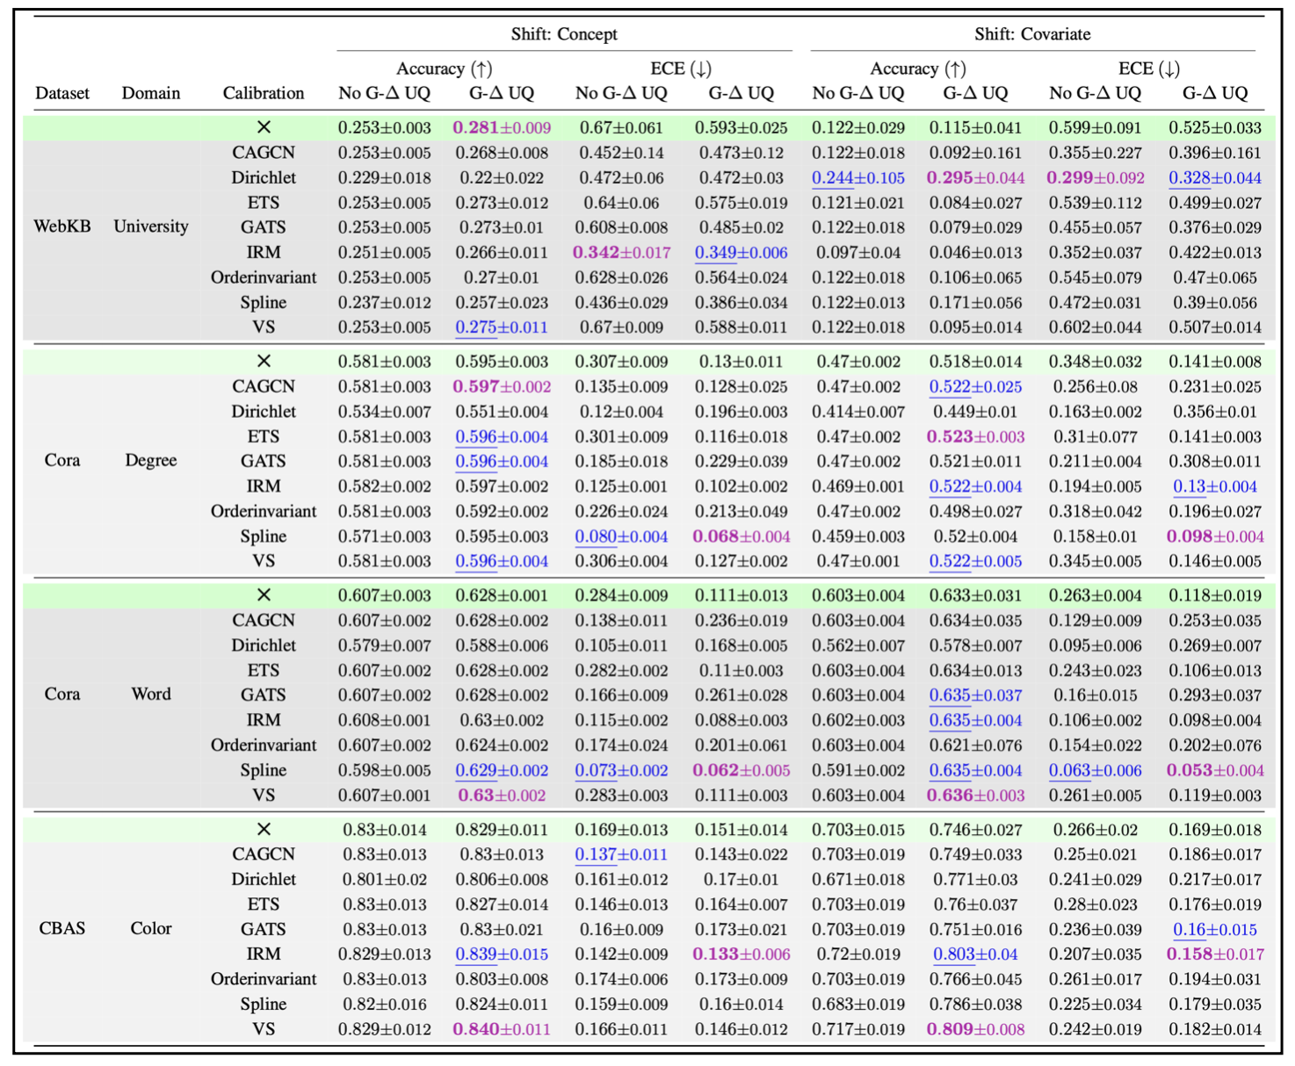Image resolution: width=1295 pixels, height=1066 pixels.
Task: Click 'CAGCN' in the CBAS block
Action: click(264, 854)
